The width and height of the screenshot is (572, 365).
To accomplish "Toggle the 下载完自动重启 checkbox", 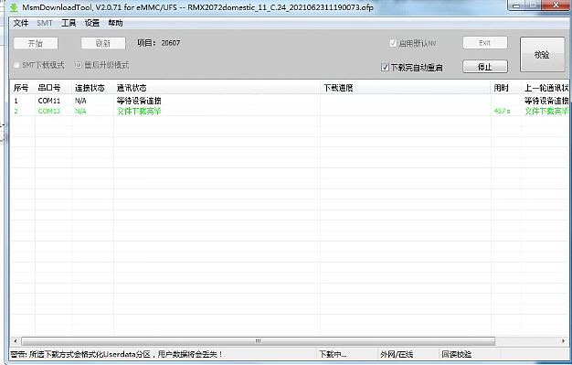I will pos(385,67).
